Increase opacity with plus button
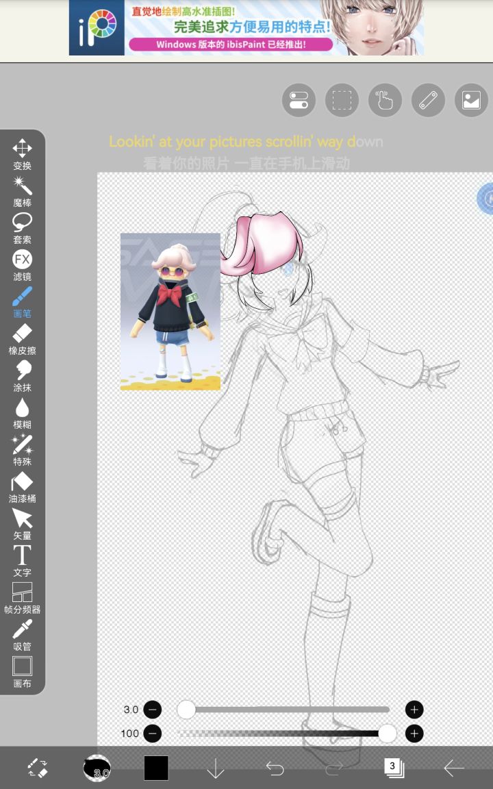 414,733
